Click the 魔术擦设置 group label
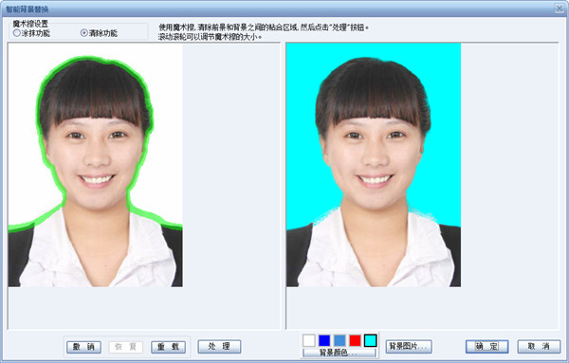Screen dimensions: 569x363 [30, 24]
